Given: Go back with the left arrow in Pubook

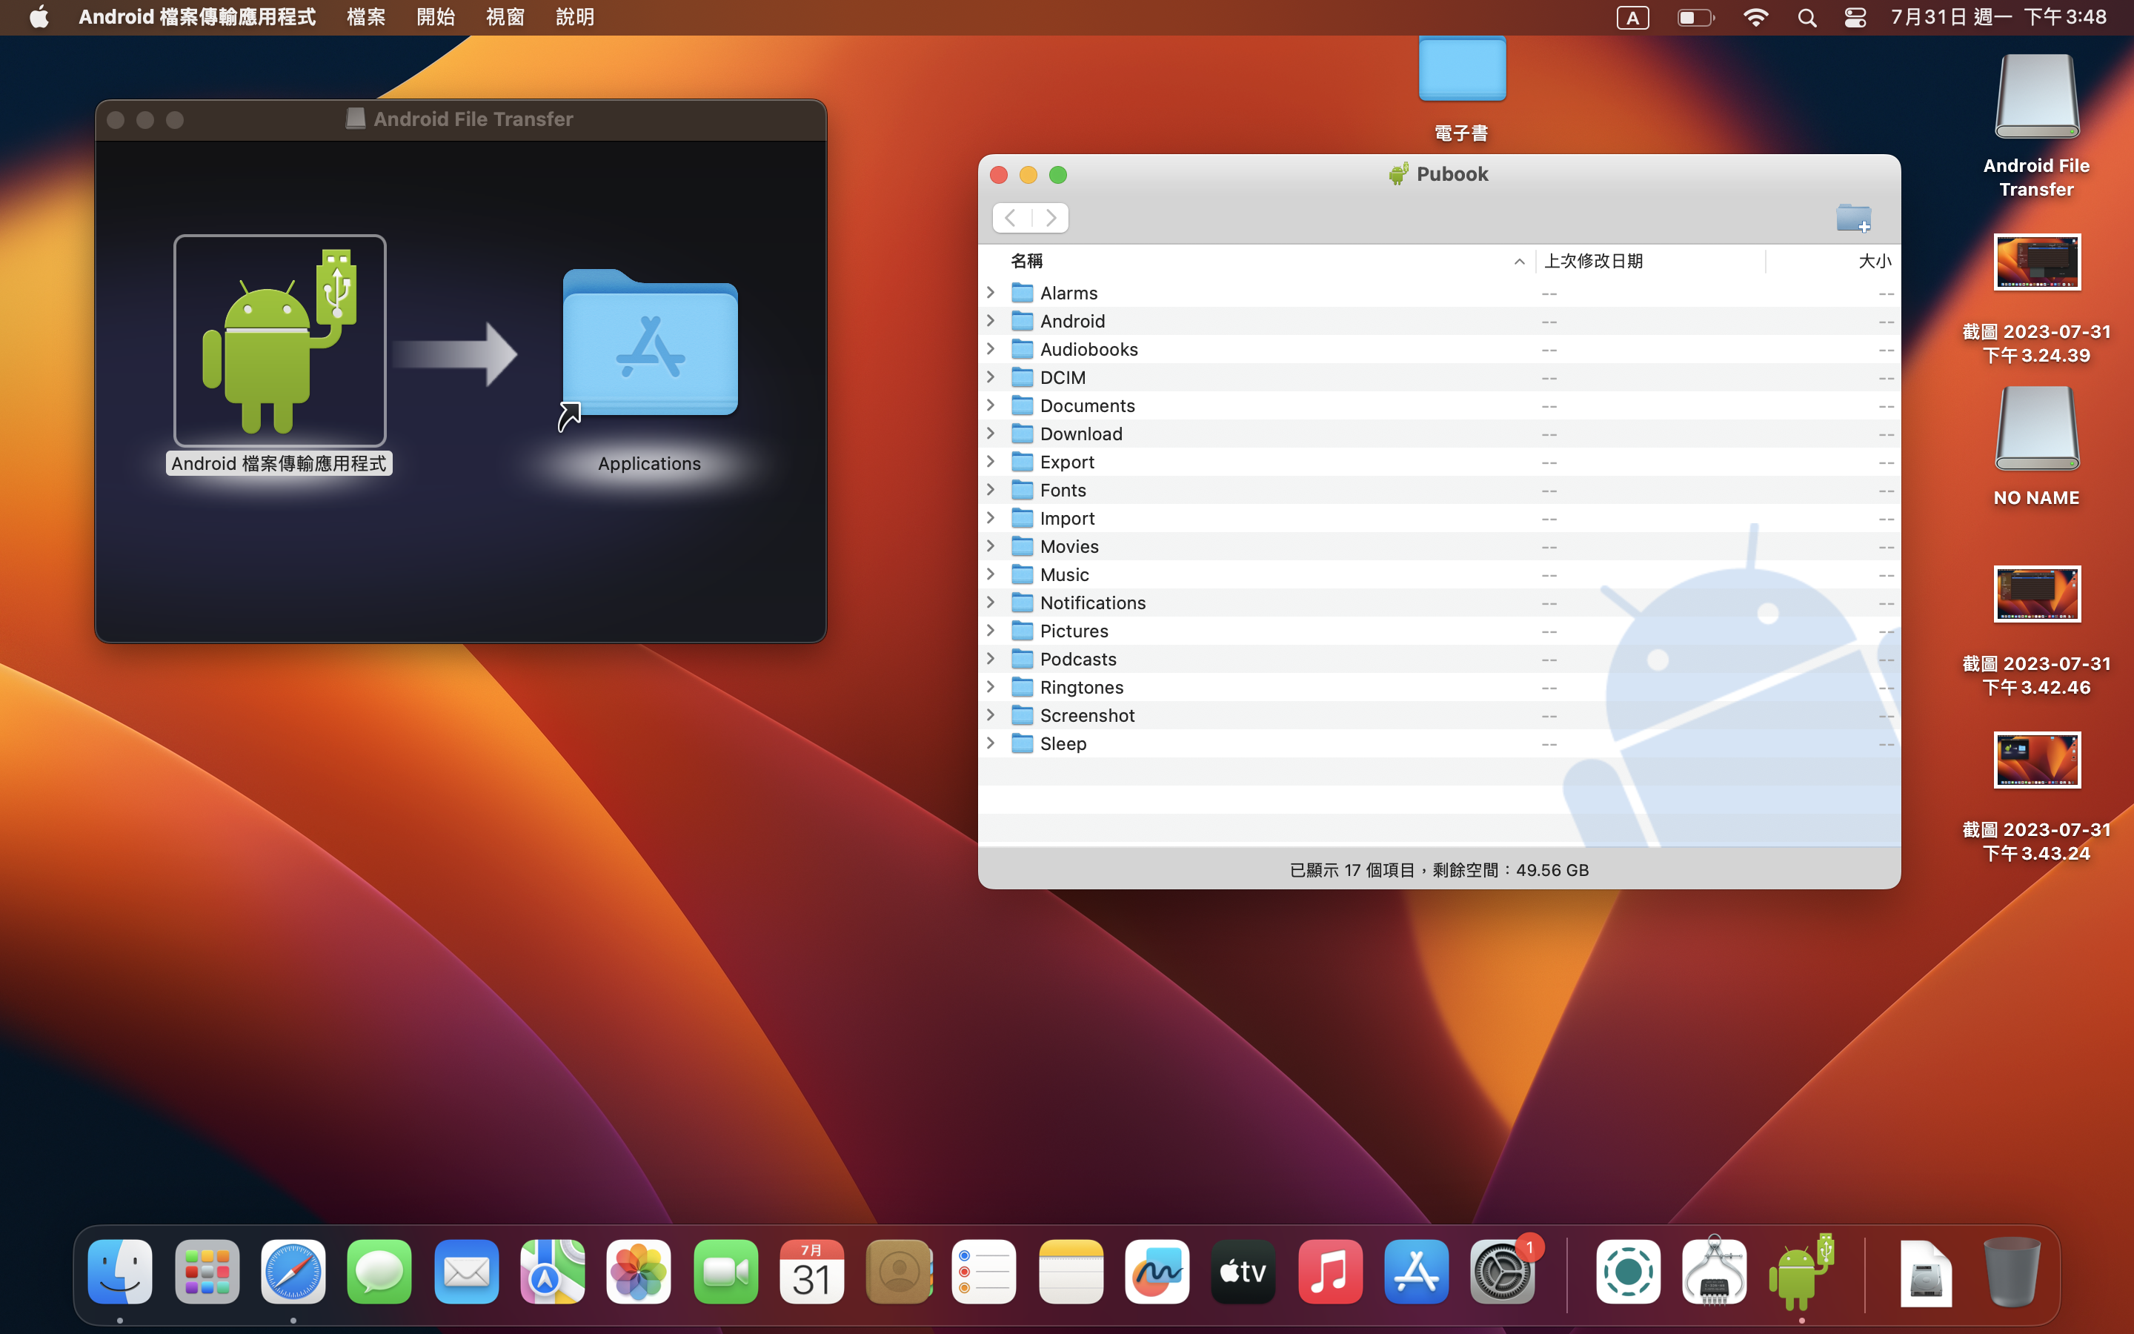Looking at the screenshot, I should point(1011,218).
